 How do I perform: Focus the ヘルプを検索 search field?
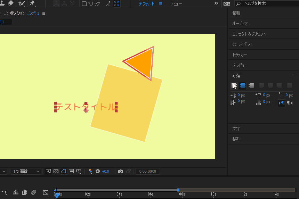pos(267,3)
